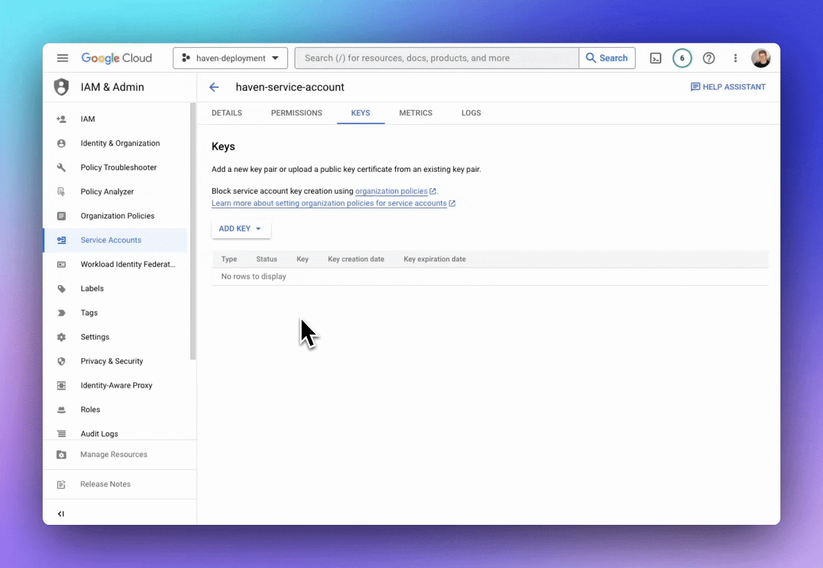Switch to the DETAILS tab
This screenshot has width=823, height=568.
point(227,113)
